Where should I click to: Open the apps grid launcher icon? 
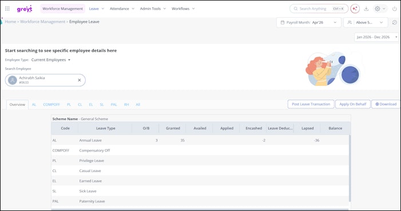click(x=7, y=9)
